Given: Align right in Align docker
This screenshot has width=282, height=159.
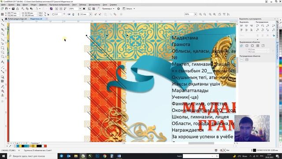Looking at the screenshot, I should coord(252,26).
